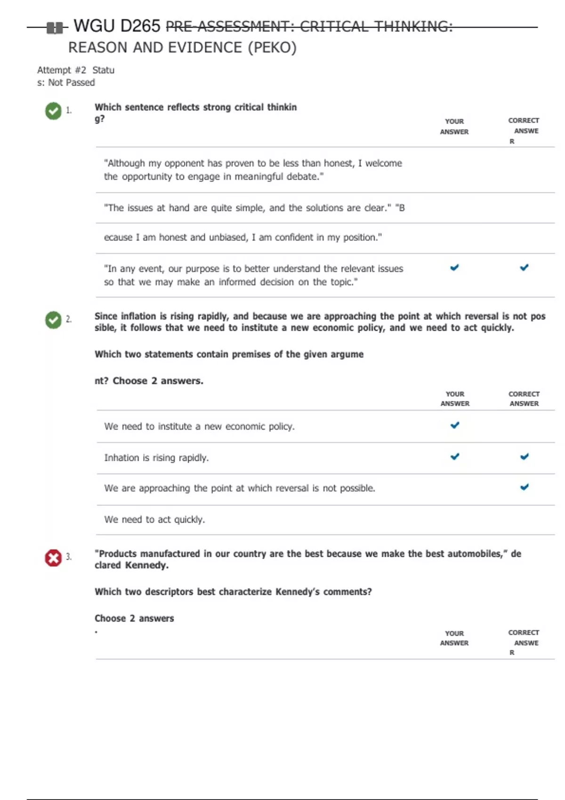Click Your Answer checkmark on inflation rising row
Image resolution: width=565 pixels, height=800 pixels.
[455, 456]
